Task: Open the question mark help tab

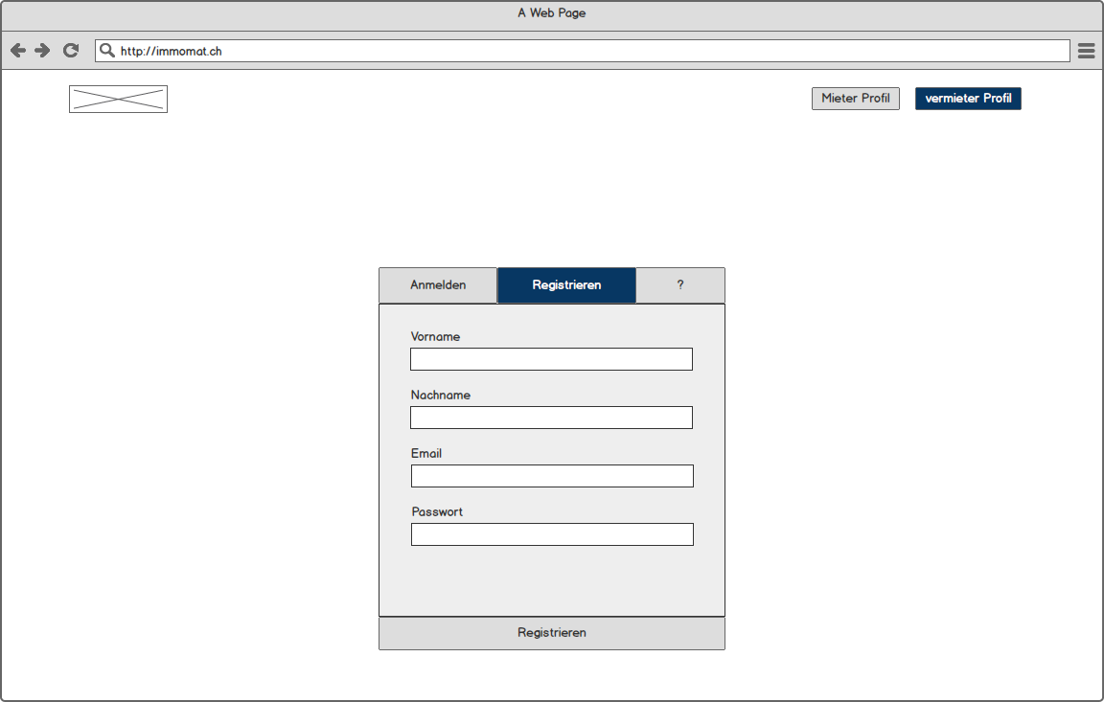Action: tap(680, 285)
